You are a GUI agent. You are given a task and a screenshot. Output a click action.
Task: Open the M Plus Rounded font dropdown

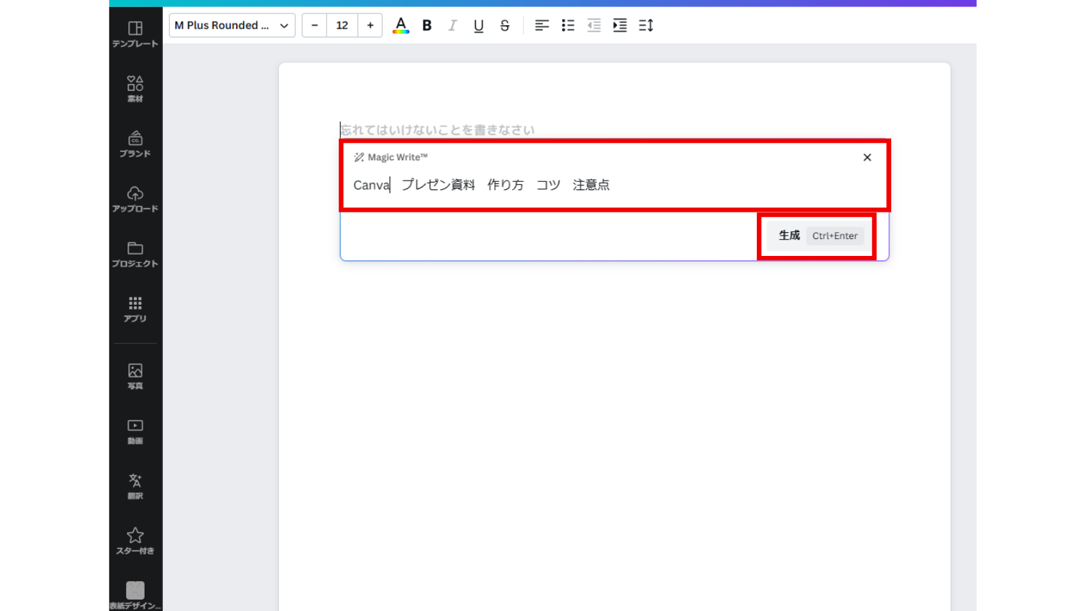pos(232,25)
